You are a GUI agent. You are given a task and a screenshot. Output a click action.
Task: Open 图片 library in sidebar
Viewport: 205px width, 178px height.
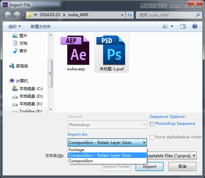point(20,36)
